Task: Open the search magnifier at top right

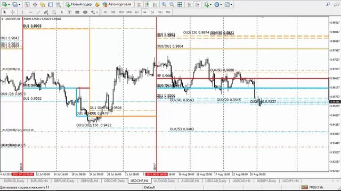Action: pyautogui.click(x=328, y=4)
